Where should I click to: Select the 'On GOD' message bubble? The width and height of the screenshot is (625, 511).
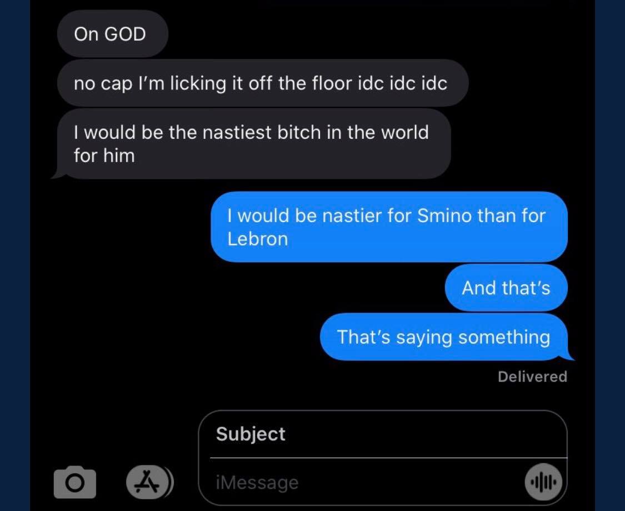point(112,34)
